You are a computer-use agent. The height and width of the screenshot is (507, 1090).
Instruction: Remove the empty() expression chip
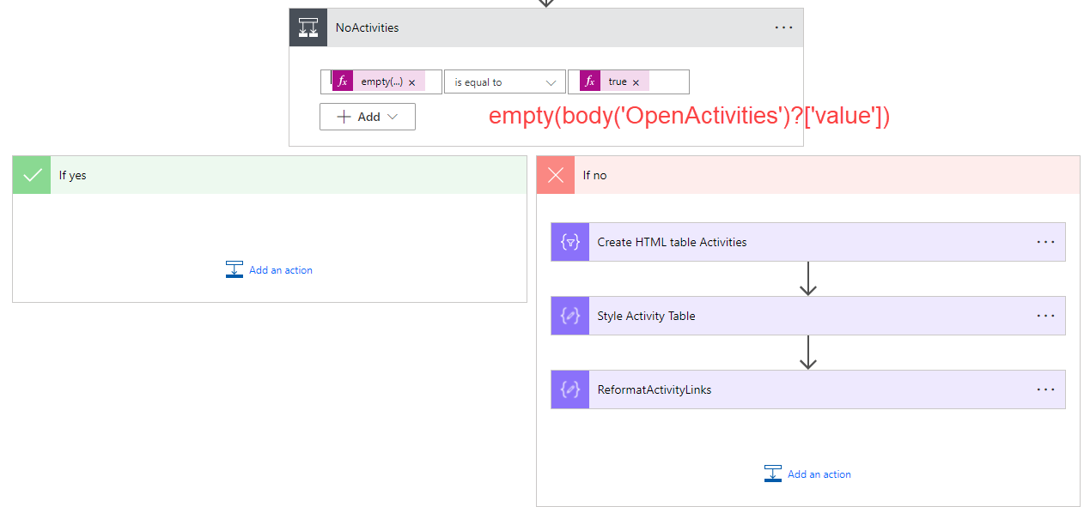410,81
